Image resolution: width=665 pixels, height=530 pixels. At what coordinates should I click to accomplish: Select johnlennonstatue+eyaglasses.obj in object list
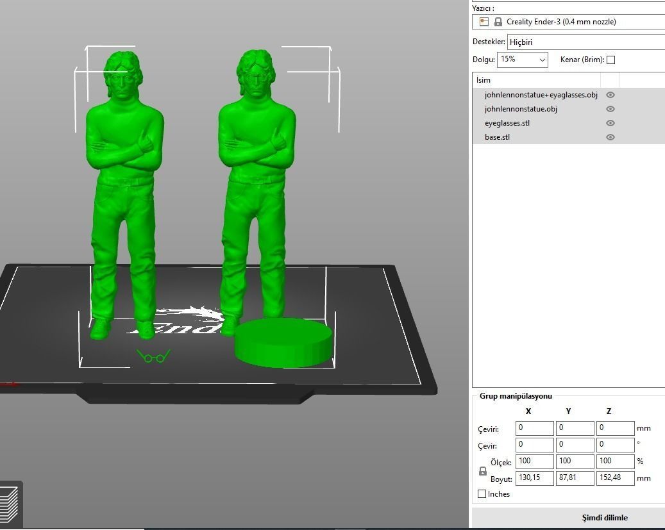[541, 95]
